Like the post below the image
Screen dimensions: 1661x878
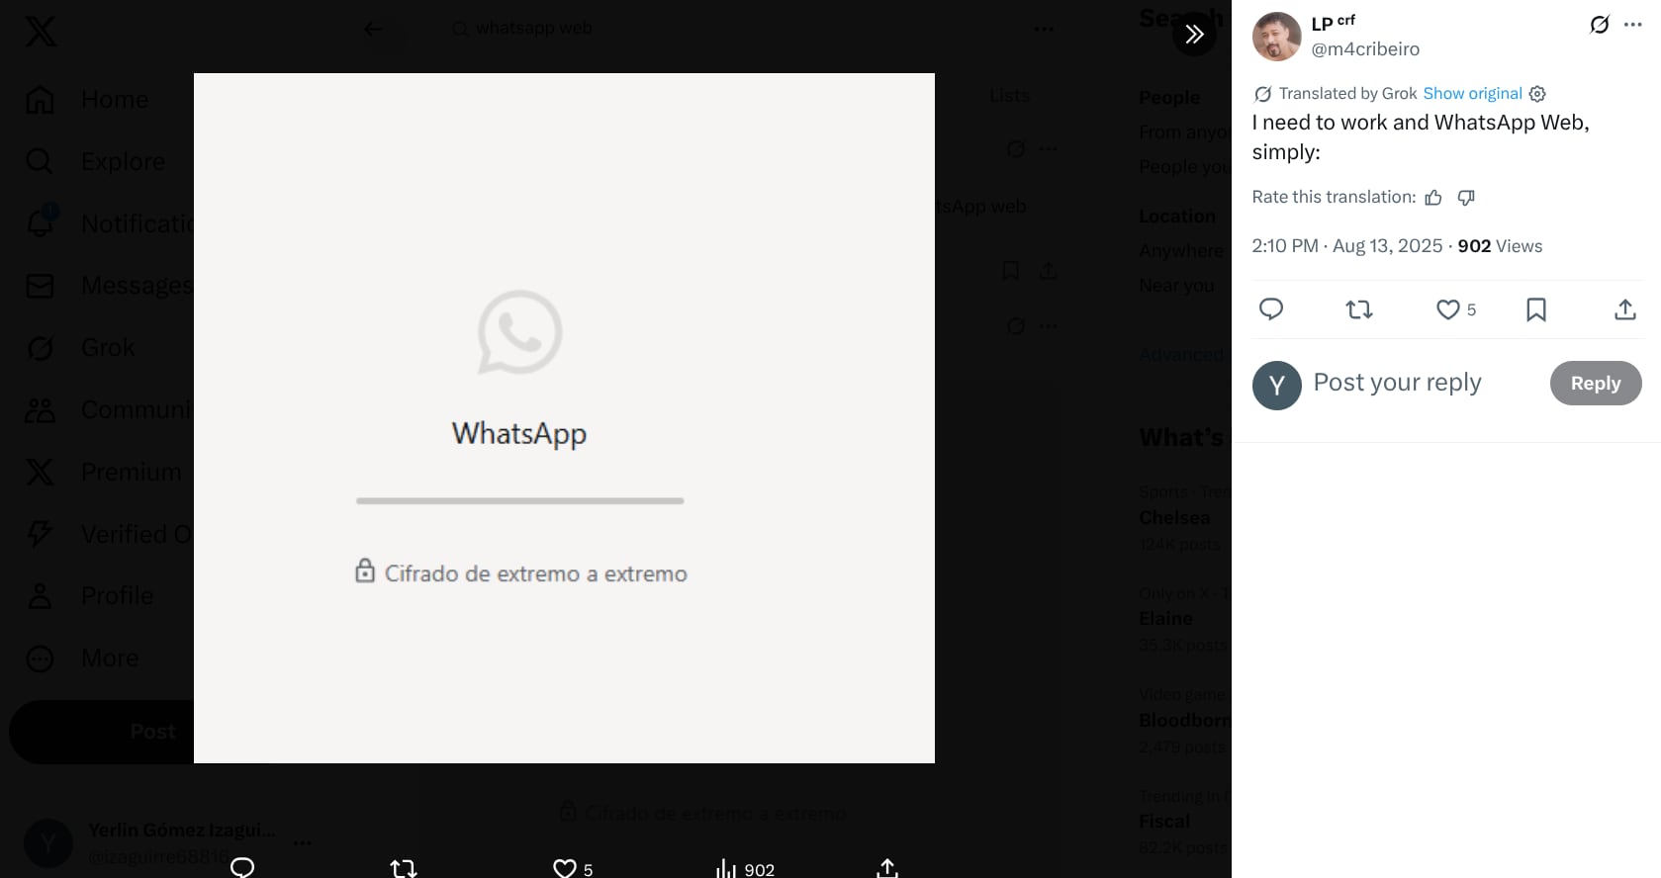click(564, 868)
